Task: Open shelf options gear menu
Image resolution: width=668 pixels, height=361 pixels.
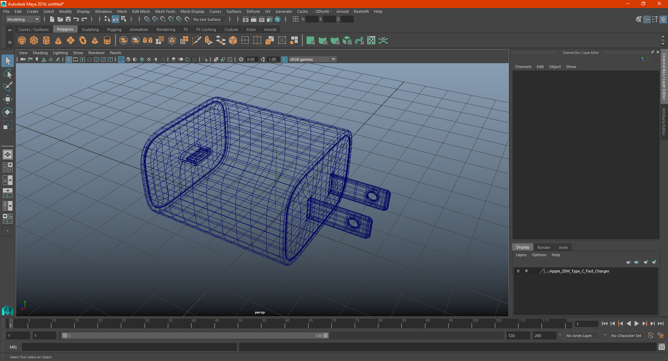Action: (x=10, y=42)
